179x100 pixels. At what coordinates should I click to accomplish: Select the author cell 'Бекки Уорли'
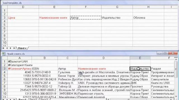tap(68, 76)
